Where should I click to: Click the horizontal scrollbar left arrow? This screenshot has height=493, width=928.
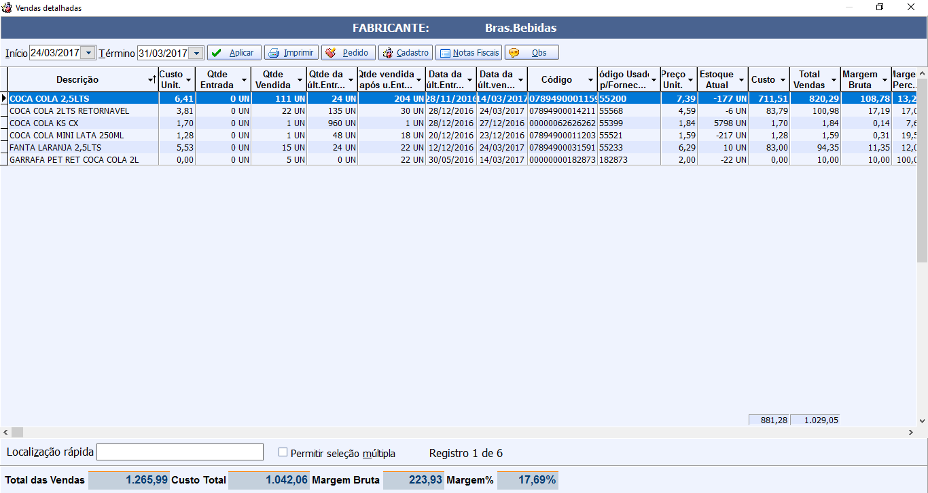5,432
